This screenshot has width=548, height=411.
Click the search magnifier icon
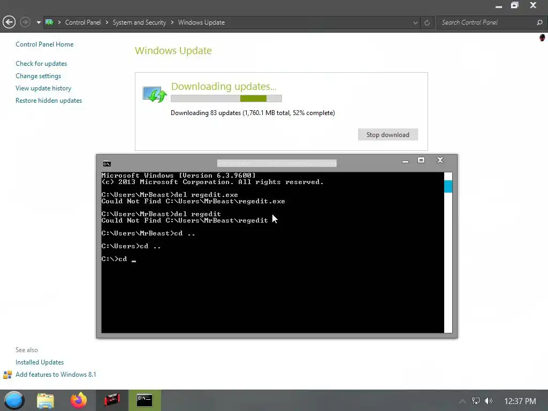(x=539, y=22)
